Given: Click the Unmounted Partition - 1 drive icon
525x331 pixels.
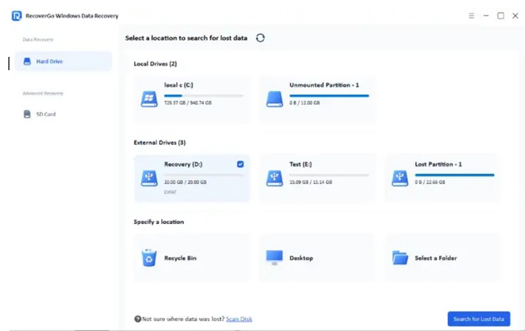Looking at the screenshot, I should point(275,99).
